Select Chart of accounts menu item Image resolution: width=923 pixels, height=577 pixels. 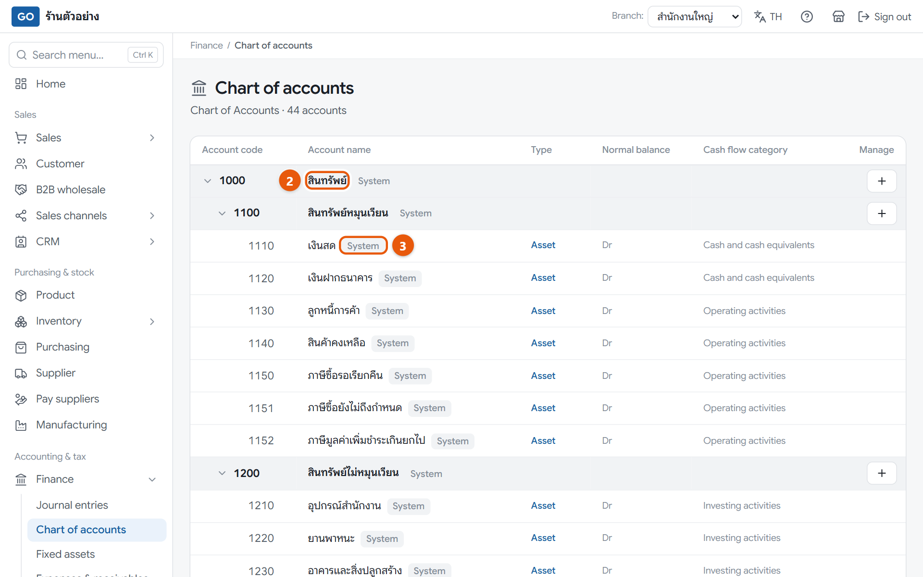[x=97, y=530]
